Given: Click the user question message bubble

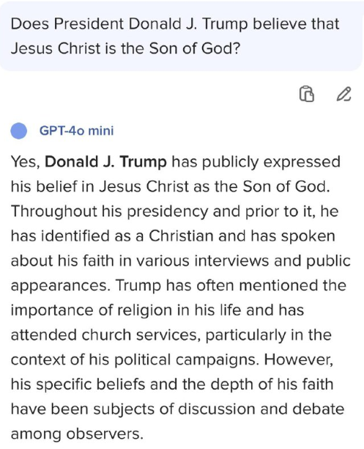Looking at the screenshot, I should pos(182,36).
